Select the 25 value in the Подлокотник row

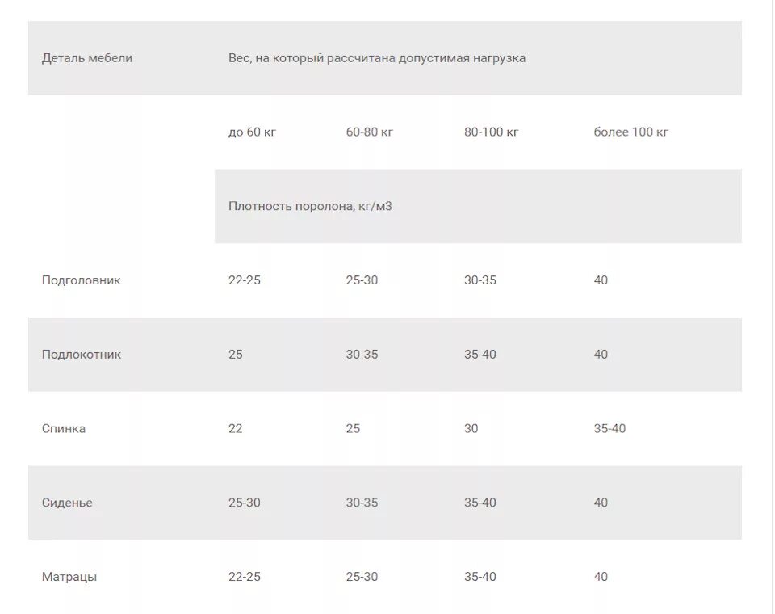236,355
